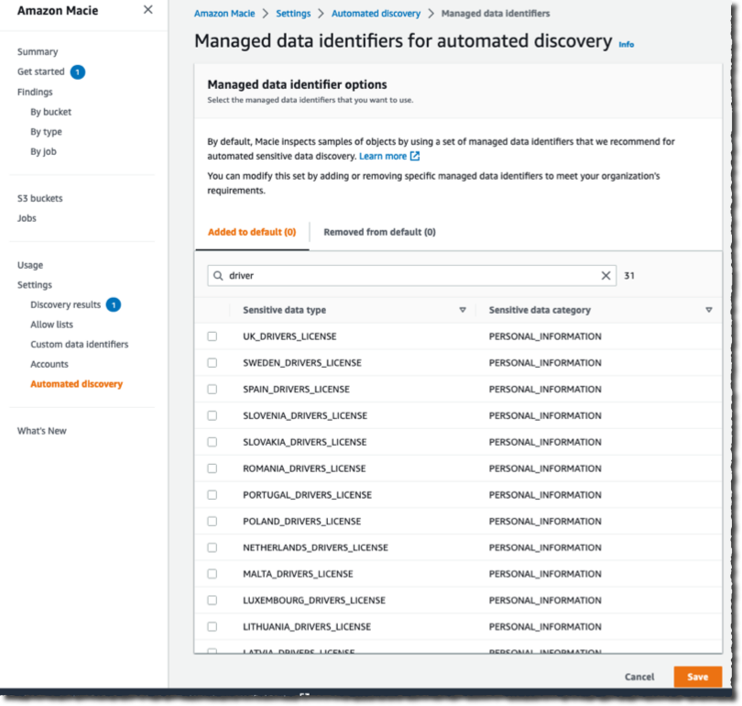Click the Save button

click(x=697, y=677)
